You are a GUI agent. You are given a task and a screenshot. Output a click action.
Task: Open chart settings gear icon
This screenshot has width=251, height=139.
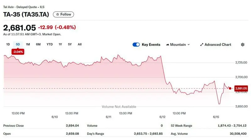pos(243,45)
